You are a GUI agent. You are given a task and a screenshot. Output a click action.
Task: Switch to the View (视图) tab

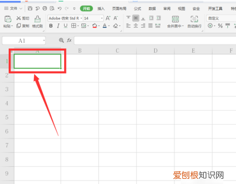[x=181, y=8]
